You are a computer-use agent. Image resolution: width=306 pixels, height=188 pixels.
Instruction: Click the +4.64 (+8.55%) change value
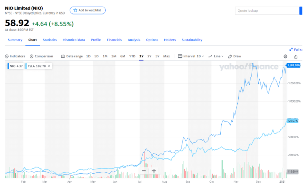(x=53, y=24)
